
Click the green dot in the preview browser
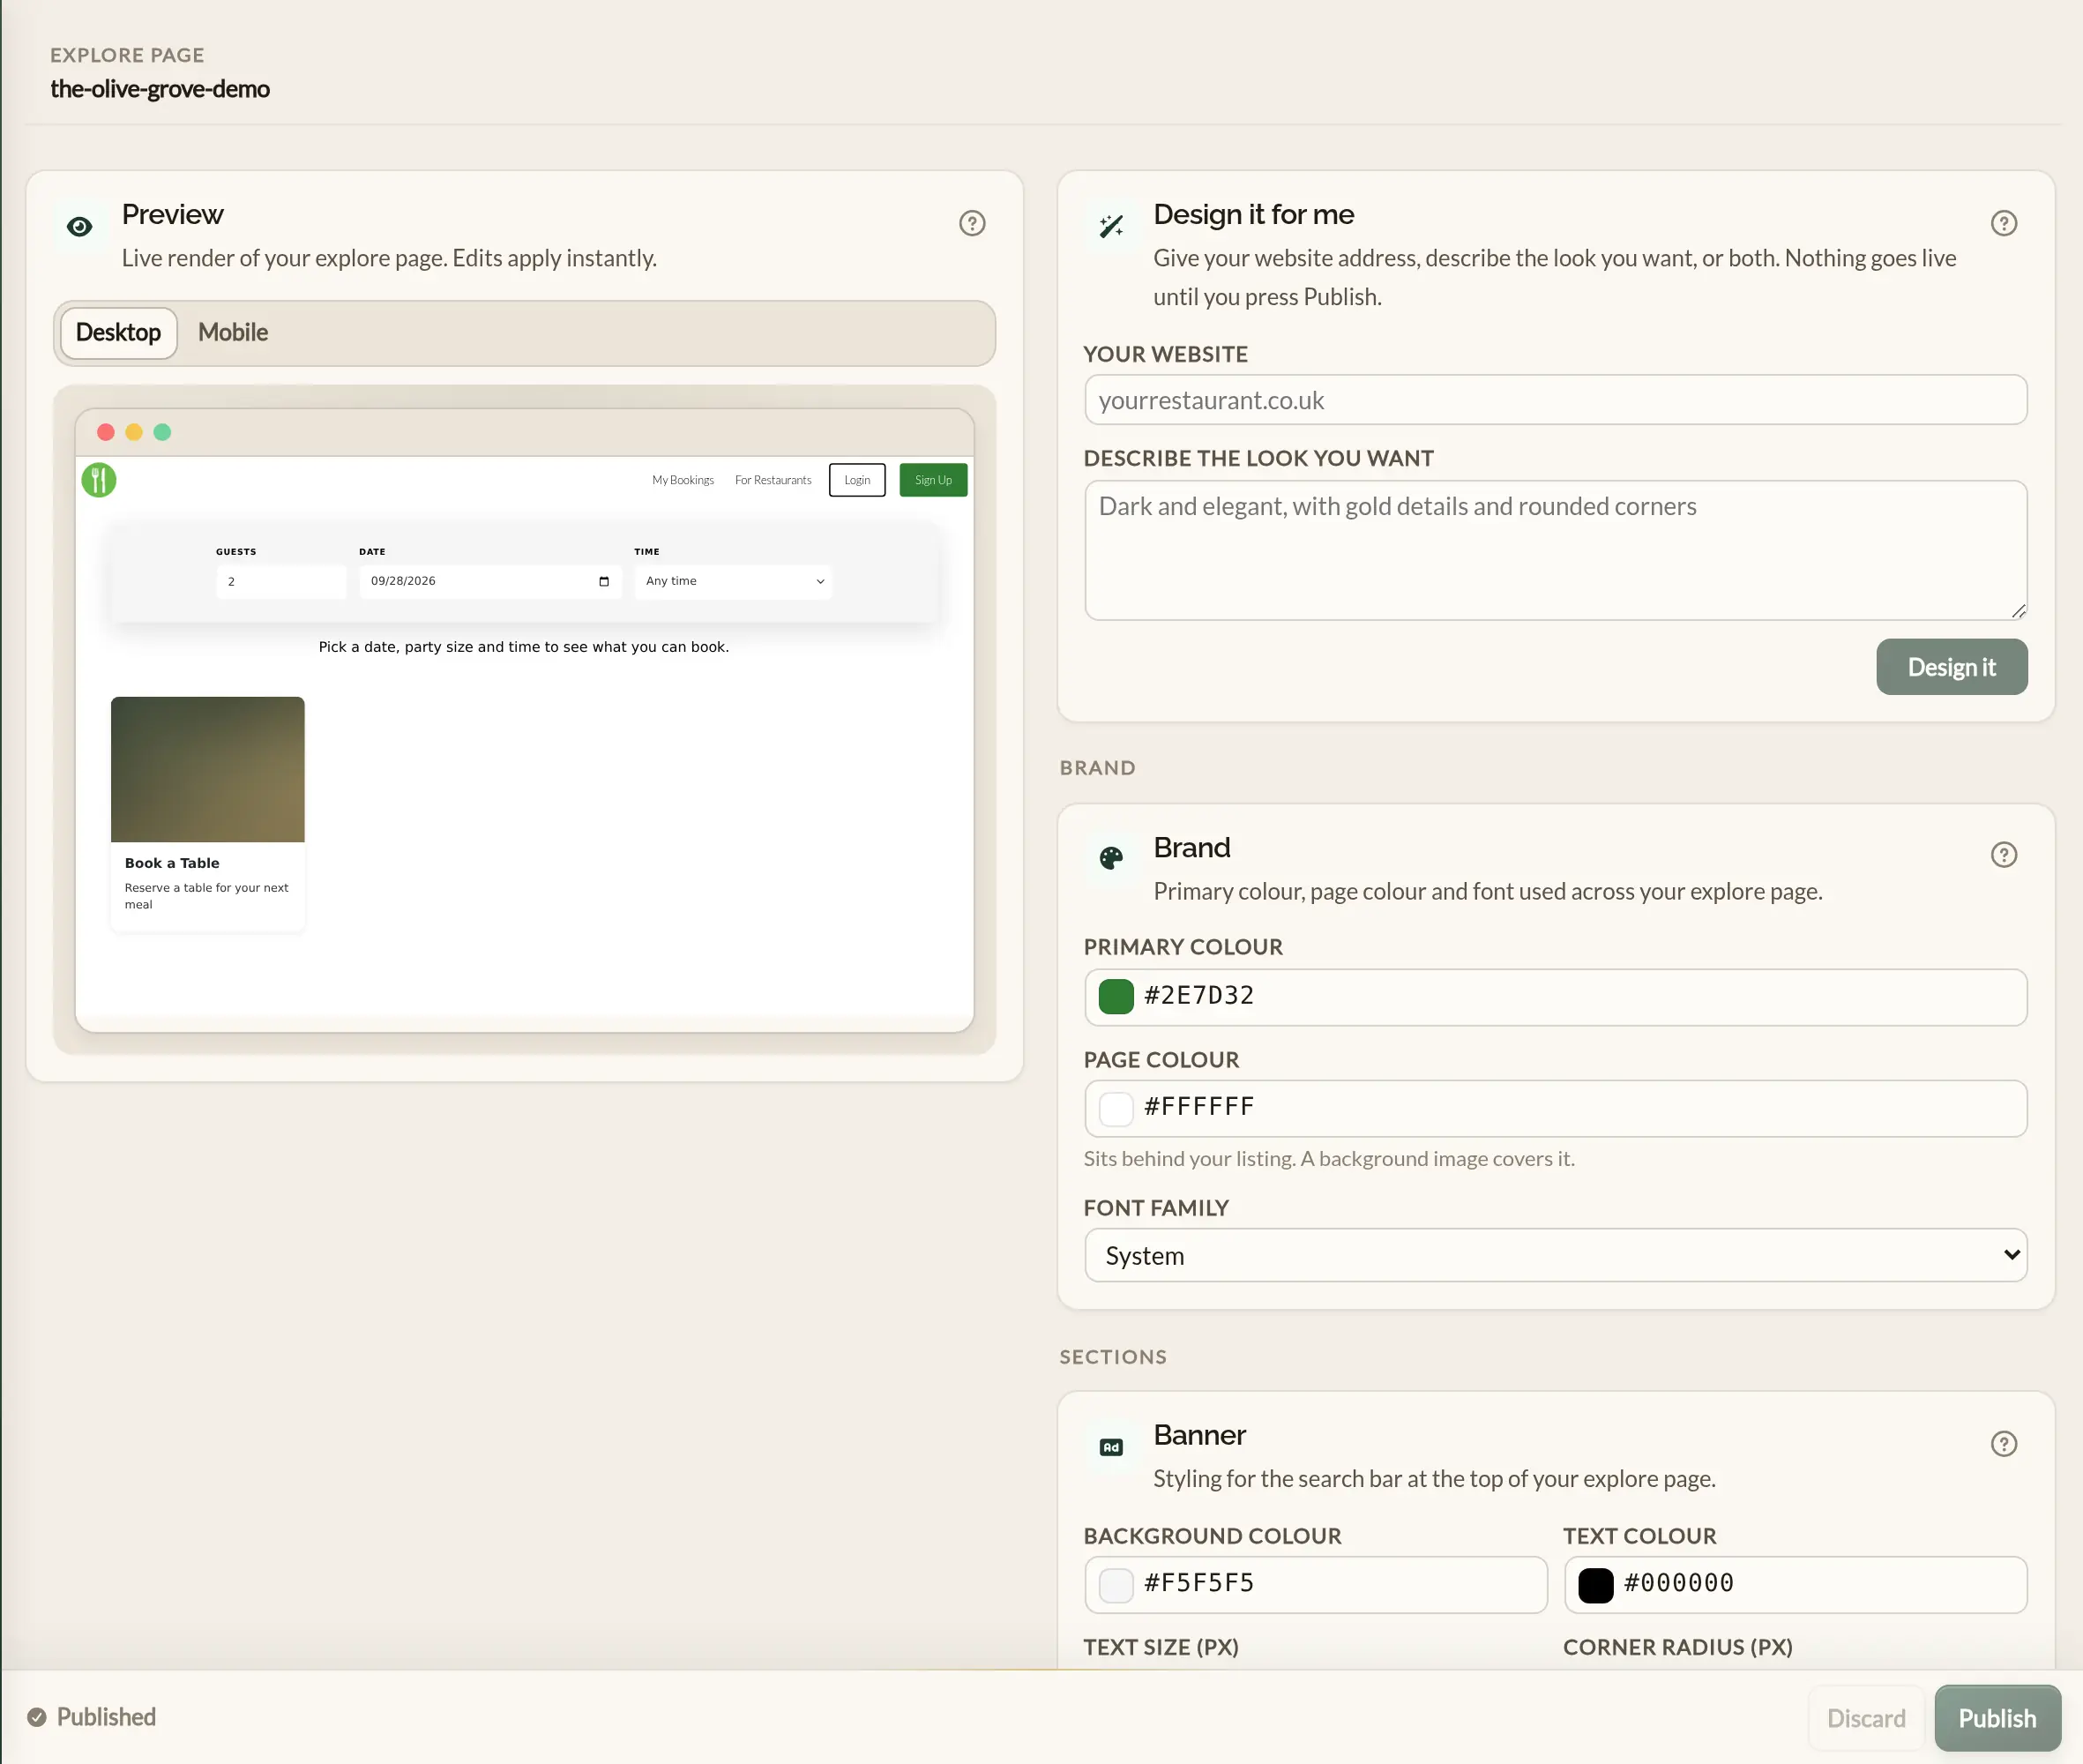pyautogui.click(x=162, y=432)
